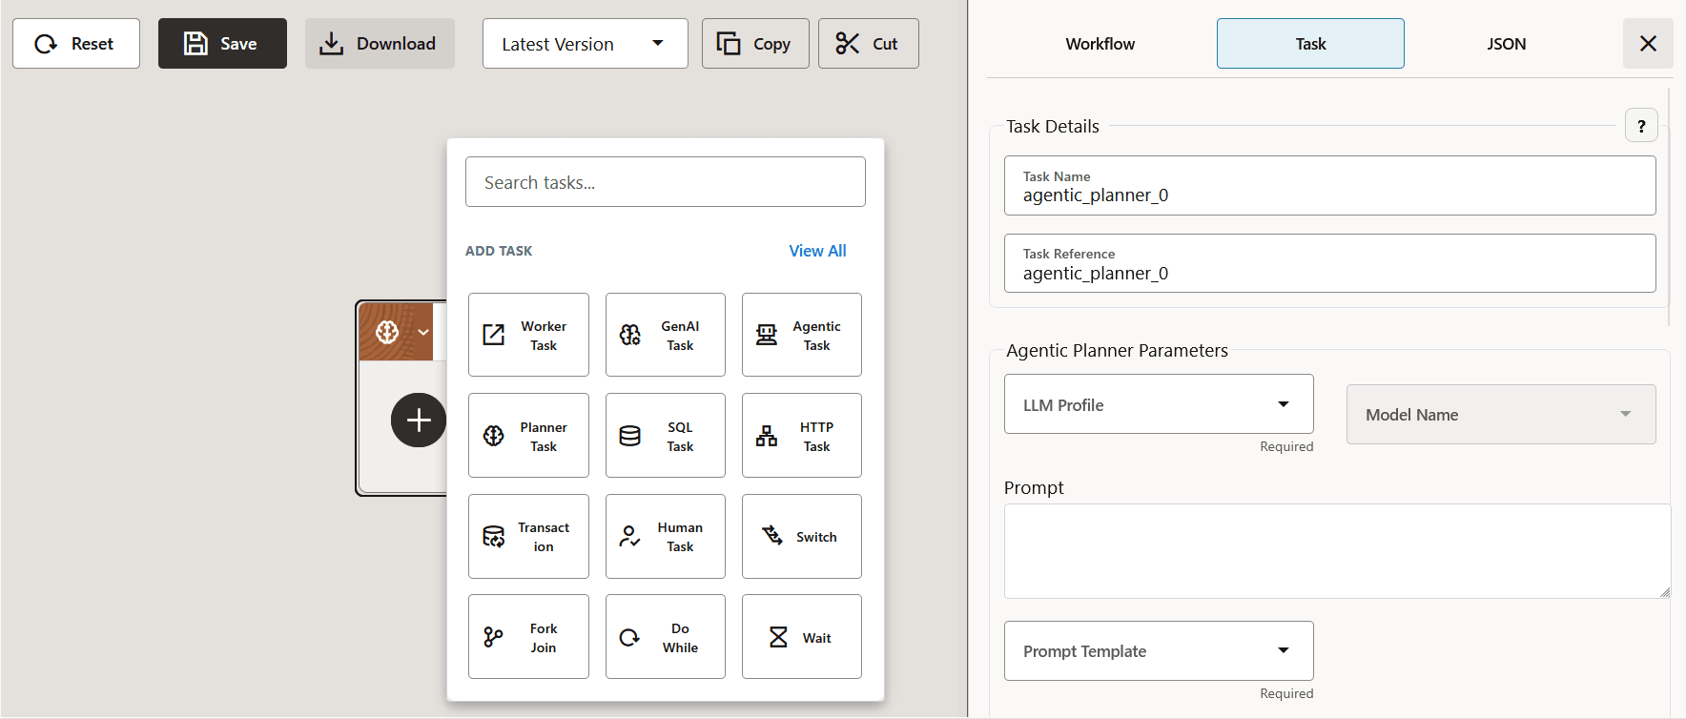Add a Transaction task
1686x719 pixels.
click(x=528, y=537)
